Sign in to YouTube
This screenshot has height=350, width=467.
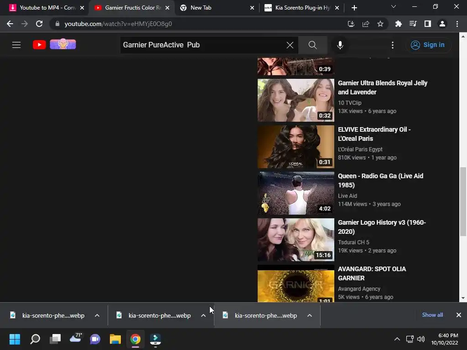tap(428, 45)
